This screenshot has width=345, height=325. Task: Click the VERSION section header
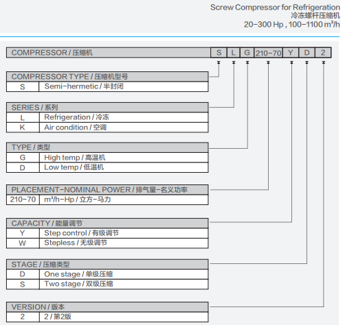[x=107, y=307]
